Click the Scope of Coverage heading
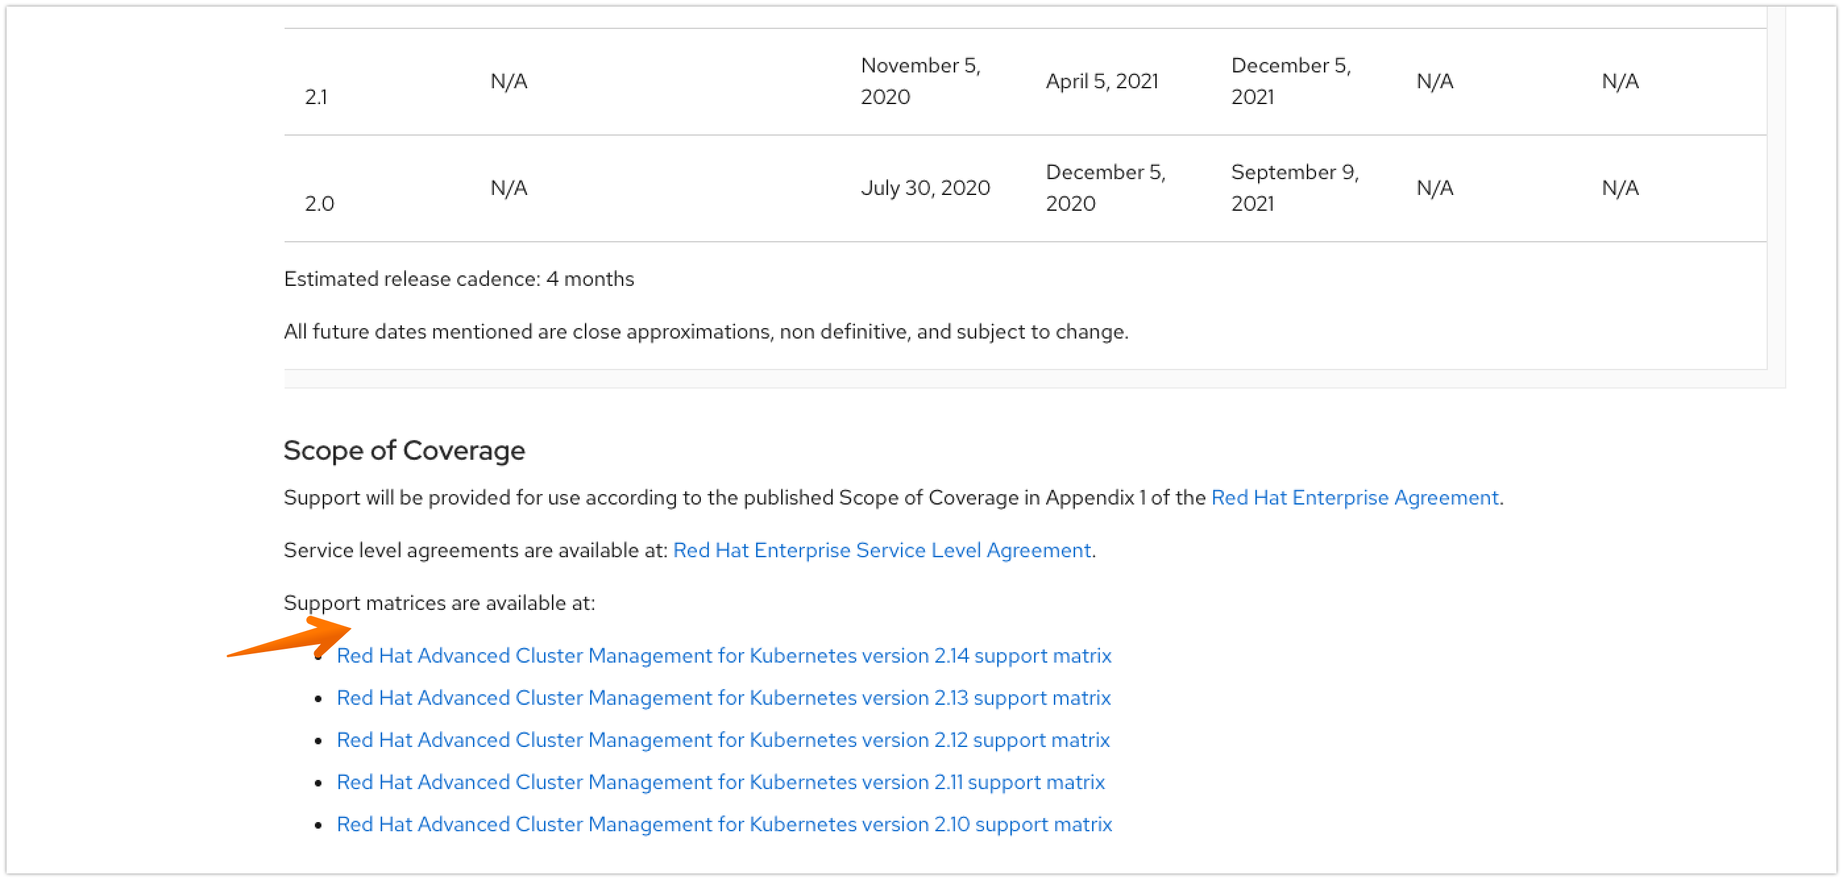 click(x=404, y=451)
